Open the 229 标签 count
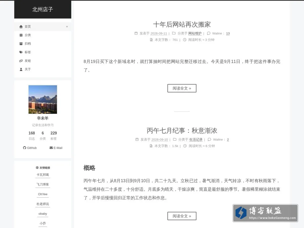This screenshot has width=304, height=228. [x=54, y=136]
